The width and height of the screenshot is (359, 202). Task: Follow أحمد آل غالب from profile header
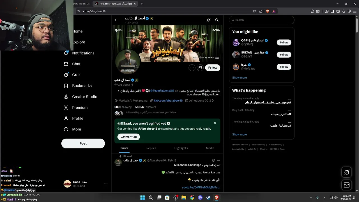(213, 68)
